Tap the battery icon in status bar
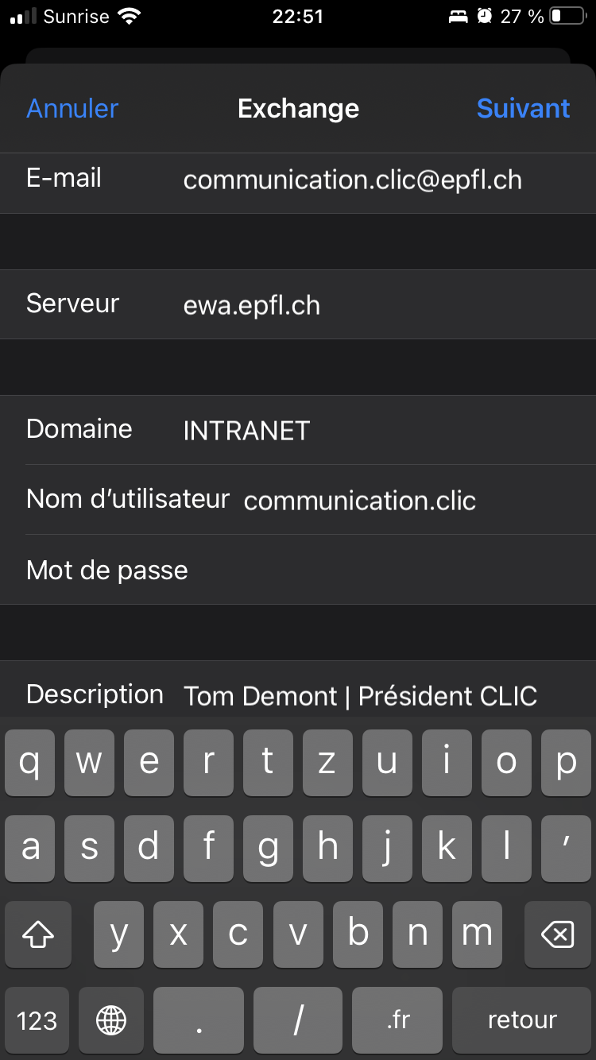Image resolution: width=596 pixels, height=1060 pixels. (x=567, y=16)
